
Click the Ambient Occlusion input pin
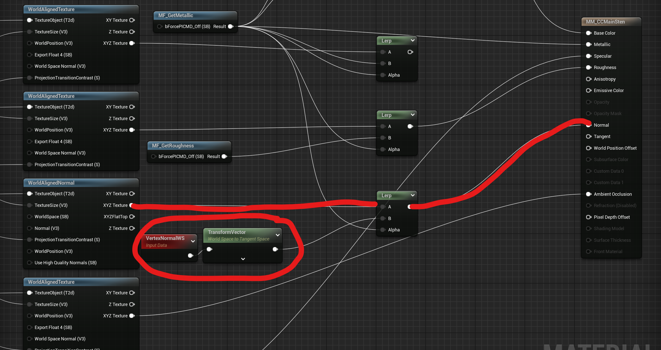point(588,194)
